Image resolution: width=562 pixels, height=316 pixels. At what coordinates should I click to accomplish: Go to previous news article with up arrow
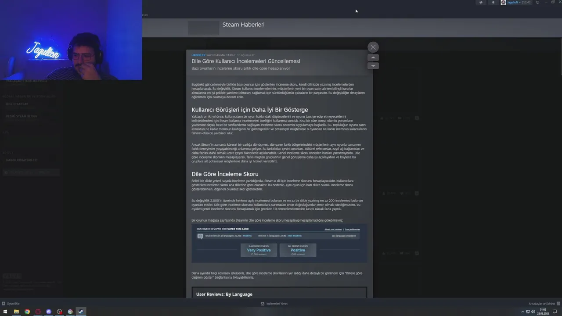pos(373,57)
